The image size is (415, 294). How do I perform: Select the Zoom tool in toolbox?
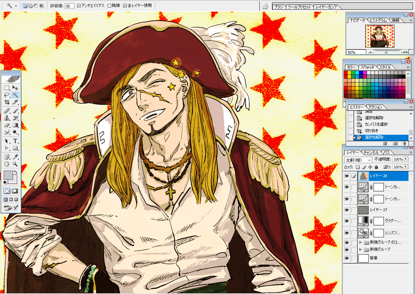click(x=15, y=164)
